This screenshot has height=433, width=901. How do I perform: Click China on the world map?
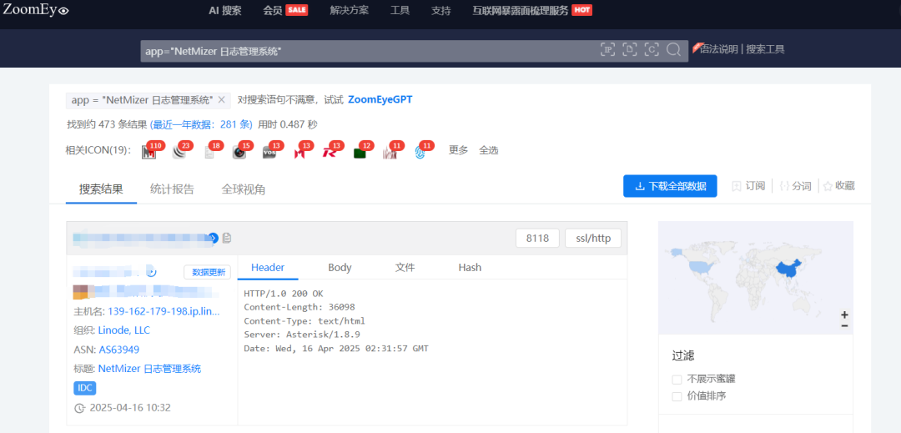789,270
